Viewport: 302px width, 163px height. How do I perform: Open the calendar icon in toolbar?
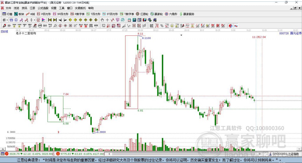129,20
